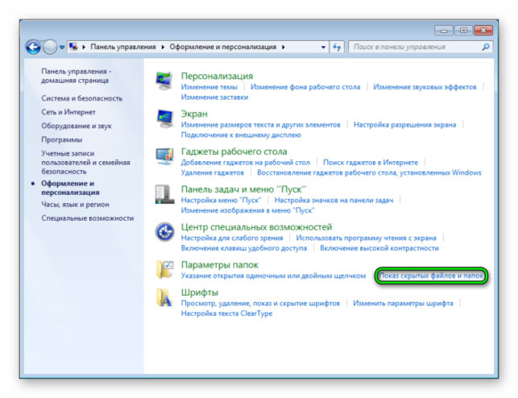This screenshot has height=398, width=518.
Task: Click Восстановление гаджетов рабочего стола link
Action: click(x=369, y=172)
